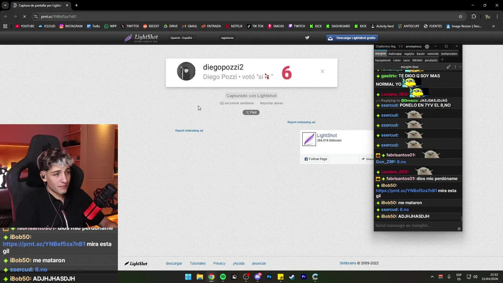Open the ENTRADA bookmark
Screen dimensions: 503x283
211,26
